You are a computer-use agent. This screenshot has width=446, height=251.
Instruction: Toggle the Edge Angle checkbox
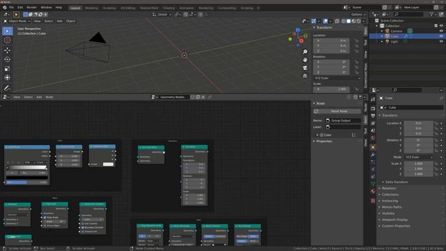coord(45,218)
